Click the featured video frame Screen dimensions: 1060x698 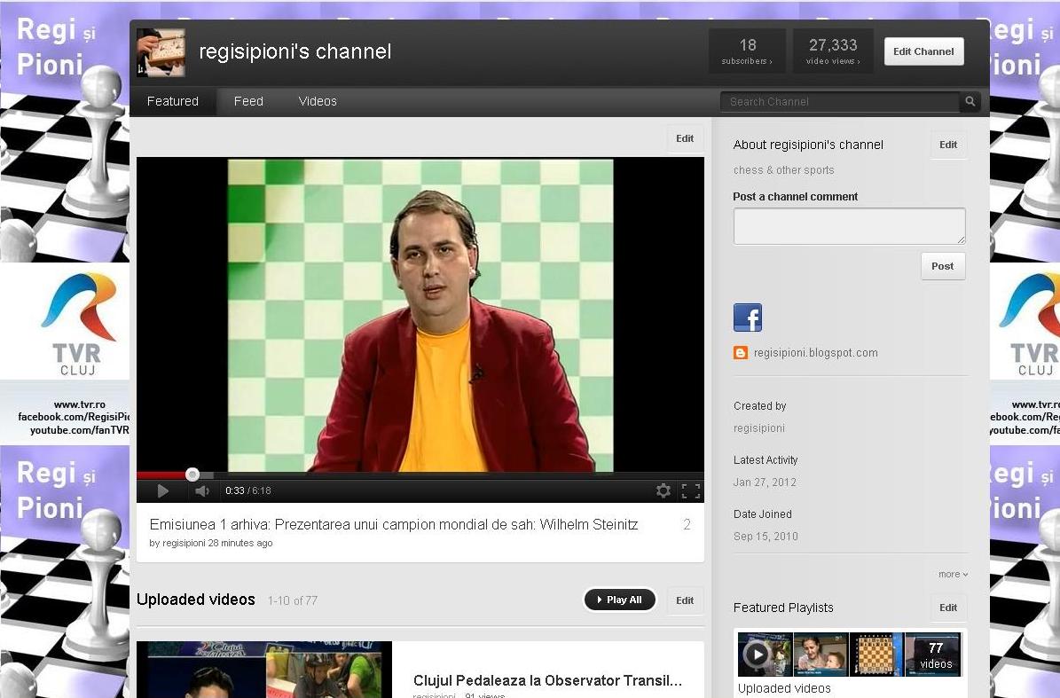point(420,315)
